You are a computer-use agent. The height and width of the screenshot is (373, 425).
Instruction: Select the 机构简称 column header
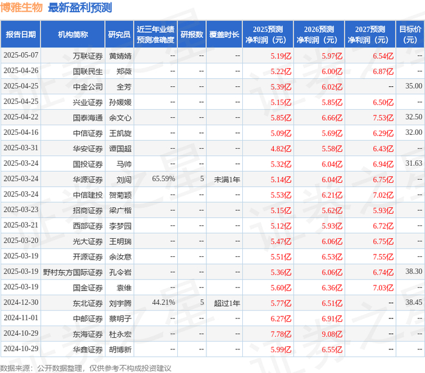73,35
